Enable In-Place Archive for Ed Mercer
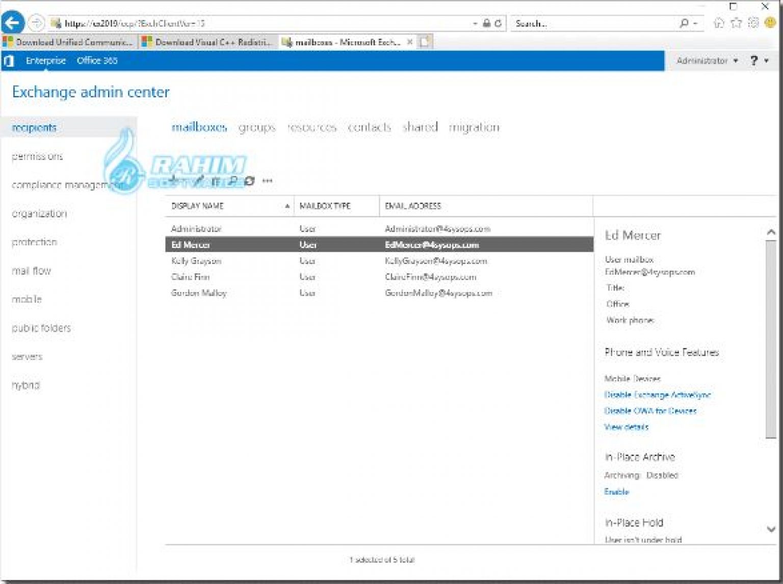This screenshot has width=783, height=584. pos(617,491)
